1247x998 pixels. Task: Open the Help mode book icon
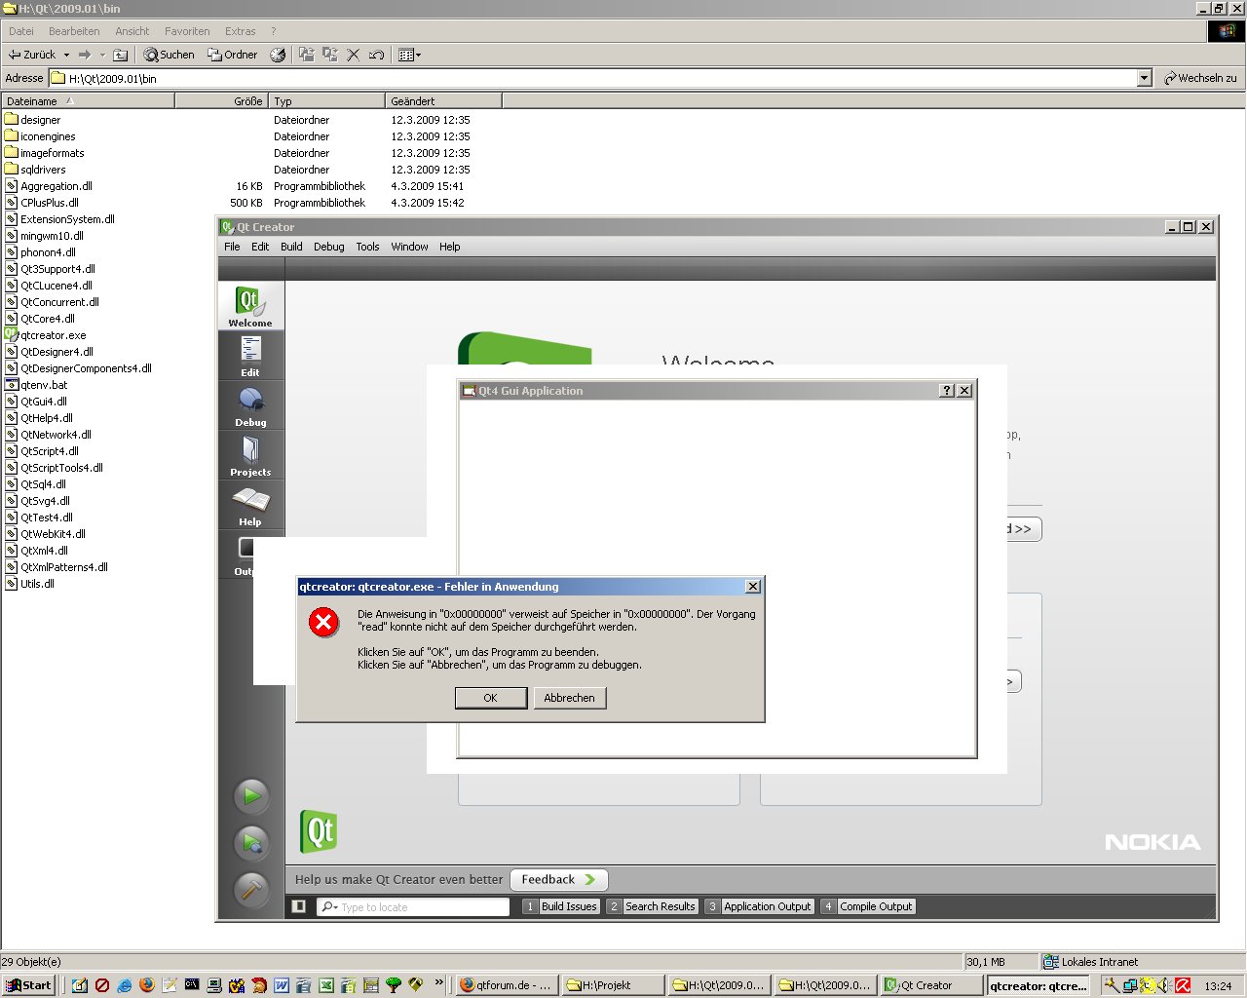tap(250, 505)
